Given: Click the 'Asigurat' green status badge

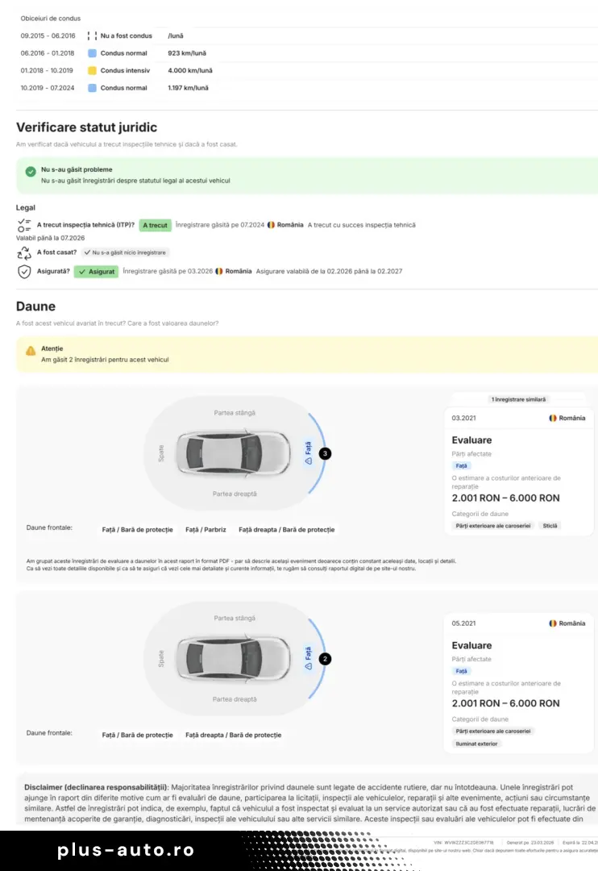Looking at the screenshot, I should [x=96, y=272].
